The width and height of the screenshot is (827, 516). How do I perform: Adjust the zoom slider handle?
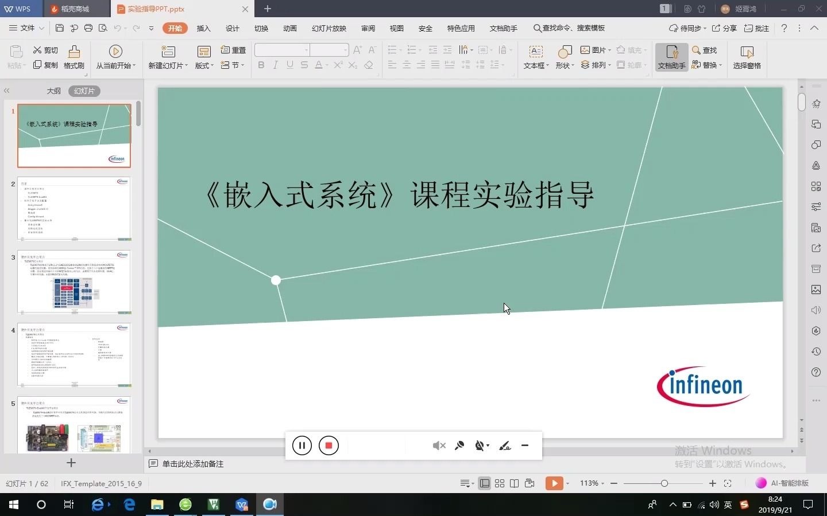click(664, 483)
